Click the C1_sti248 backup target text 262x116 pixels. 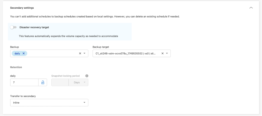(x=126, y=53)
